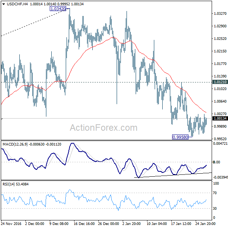Image resolution: width=228 pixels, height=228 pixels.
Task: Click the current price 1.00134 axis tag
Action: point(220,119)
